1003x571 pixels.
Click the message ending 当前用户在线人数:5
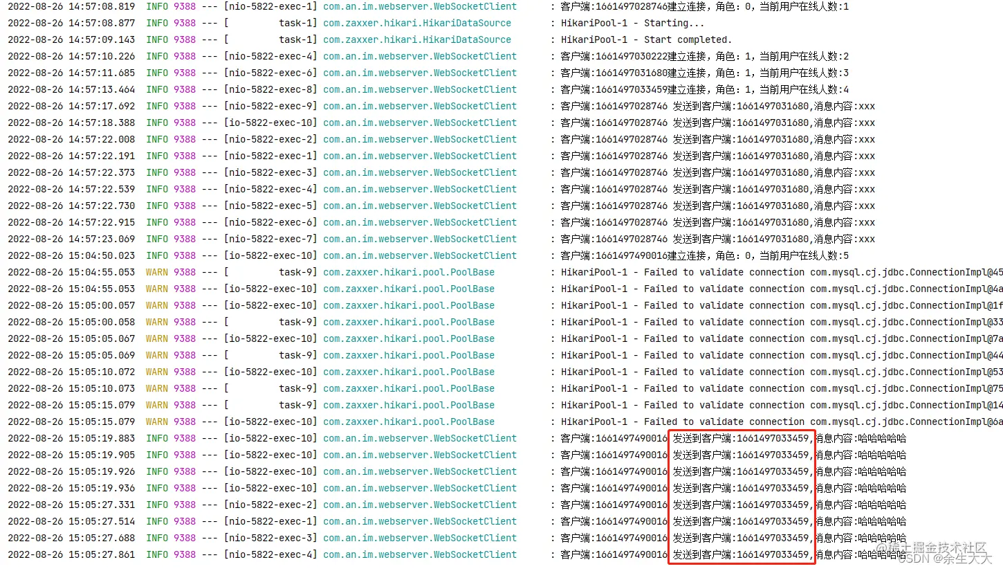tap(705, 255)
